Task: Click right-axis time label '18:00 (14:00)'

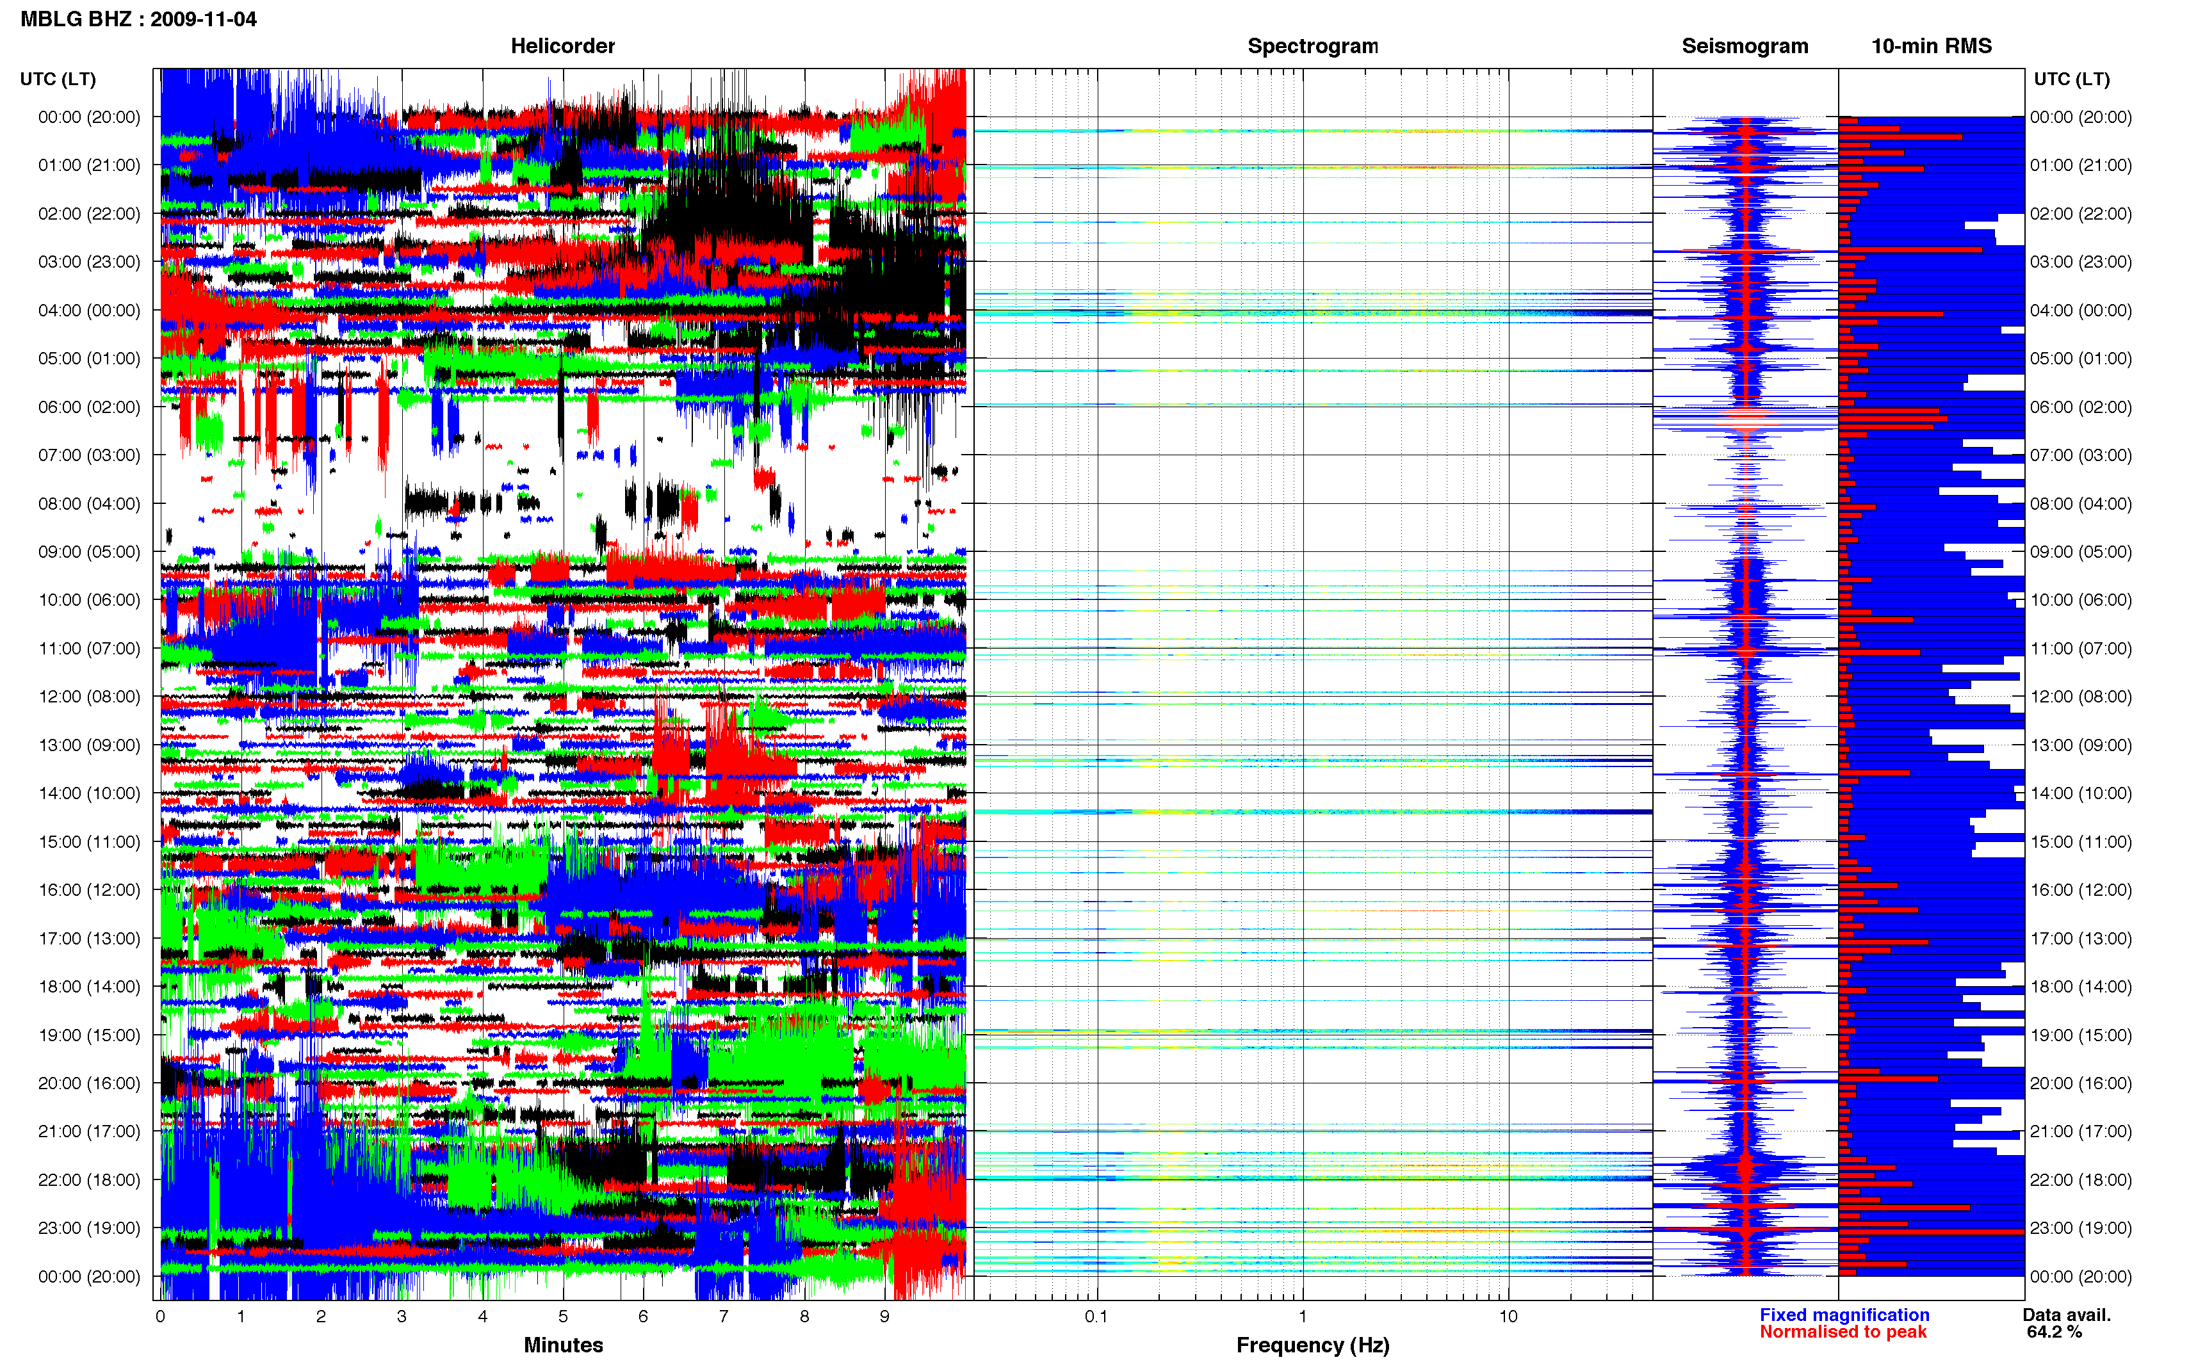Action: tap(2080, 987)
